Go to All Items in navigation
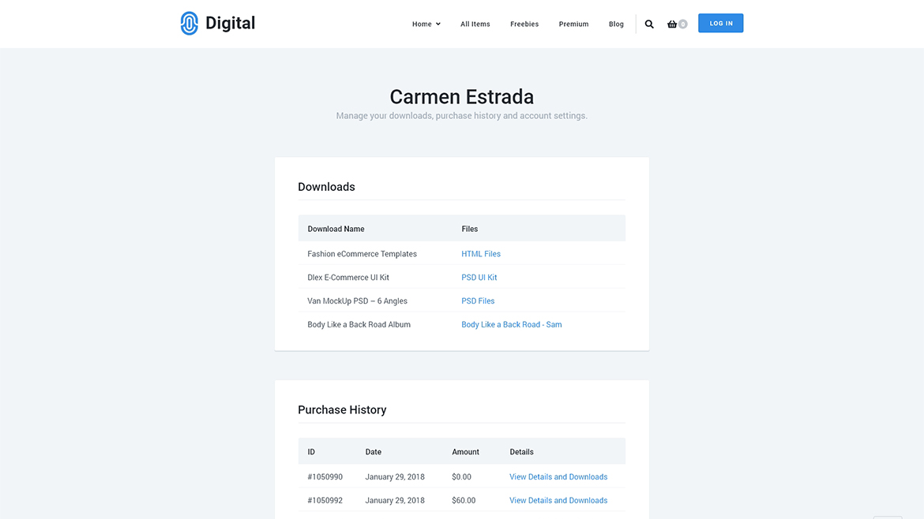 coord(475,24)
